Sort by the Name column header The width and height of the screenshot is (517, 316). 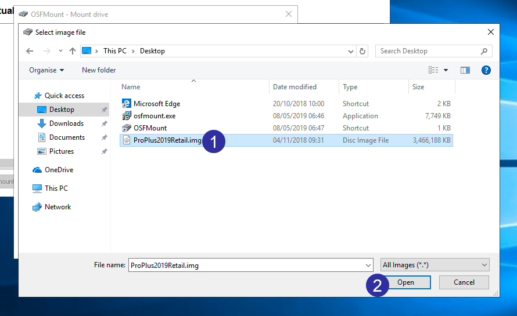point(131,87)
